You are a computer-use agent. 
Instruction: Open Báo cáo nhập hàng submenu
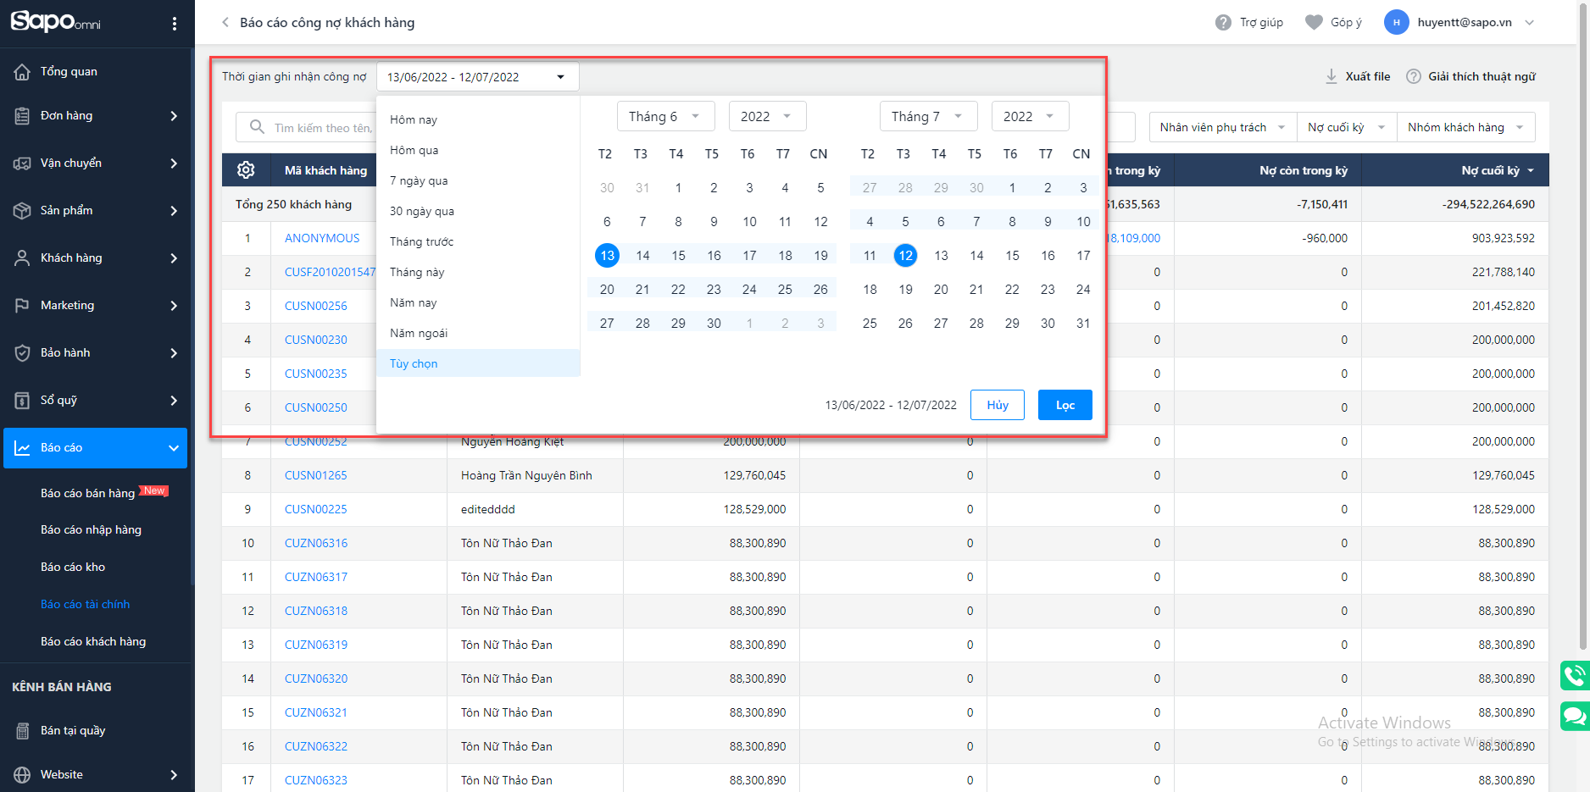tap(92, 530)
